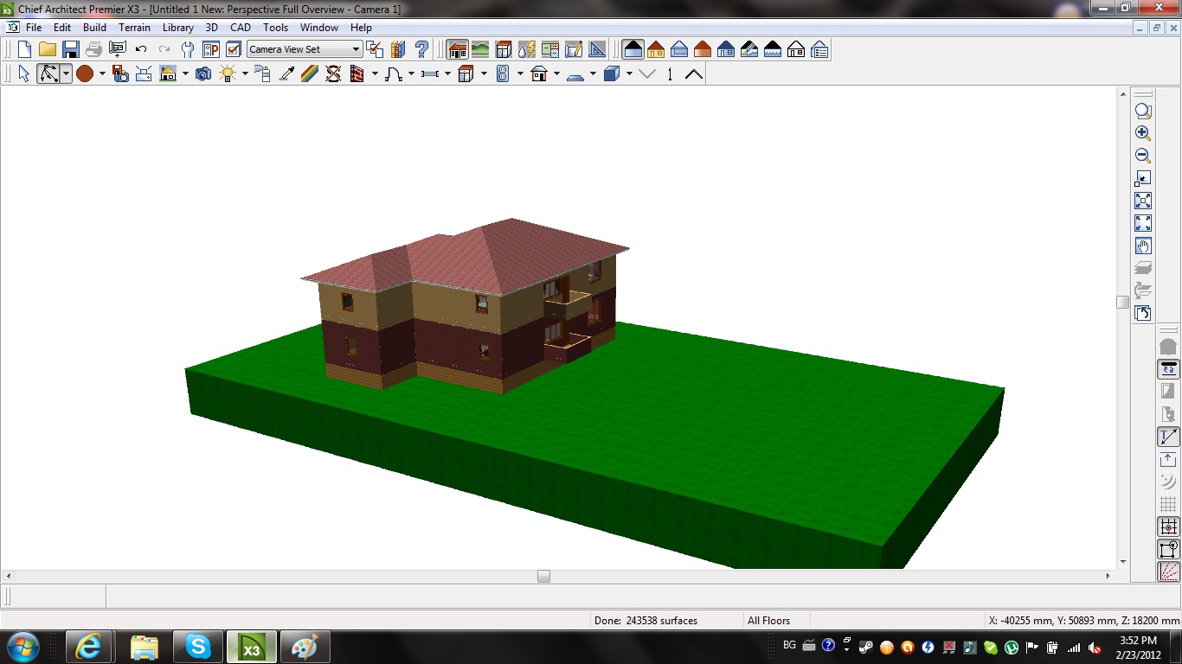Click the Undo arrow button

click(x=141, y=49)
